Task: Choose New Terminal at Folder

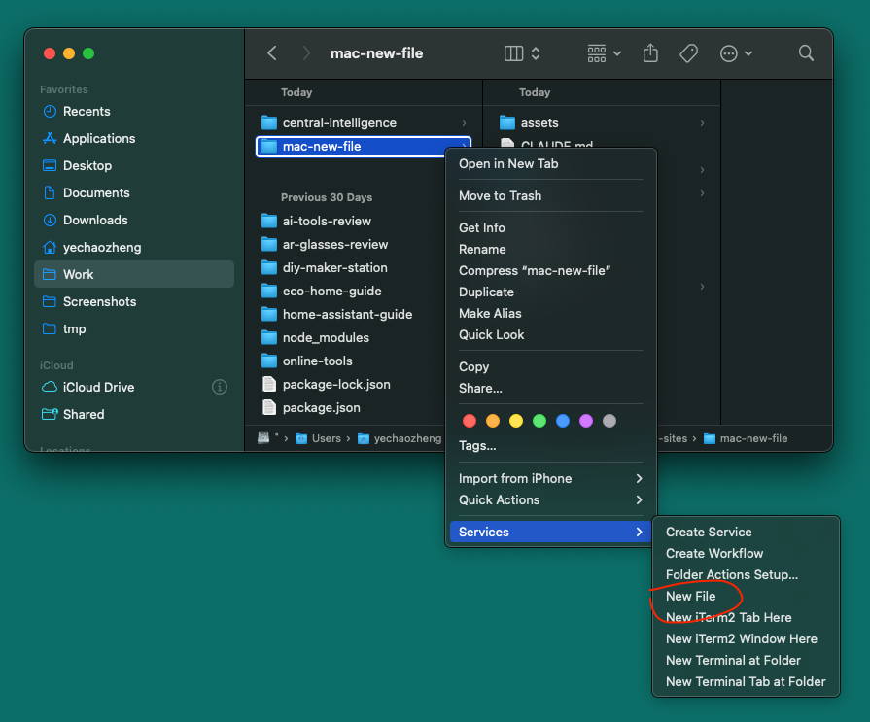Action: pyautogui.click(x=746, y=661)
